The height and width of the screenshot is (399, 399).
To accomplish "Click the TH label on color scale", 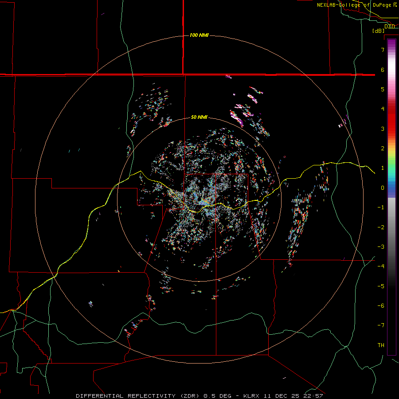I will (381, 345).
